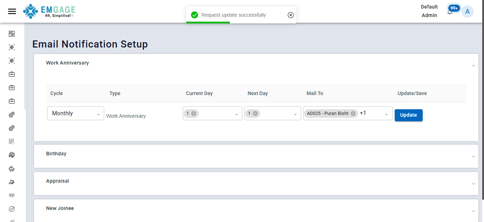Dismiss the success notification toast
This screenshot has height=222, width=484.
pyautogui.click(x=291, y=15)
